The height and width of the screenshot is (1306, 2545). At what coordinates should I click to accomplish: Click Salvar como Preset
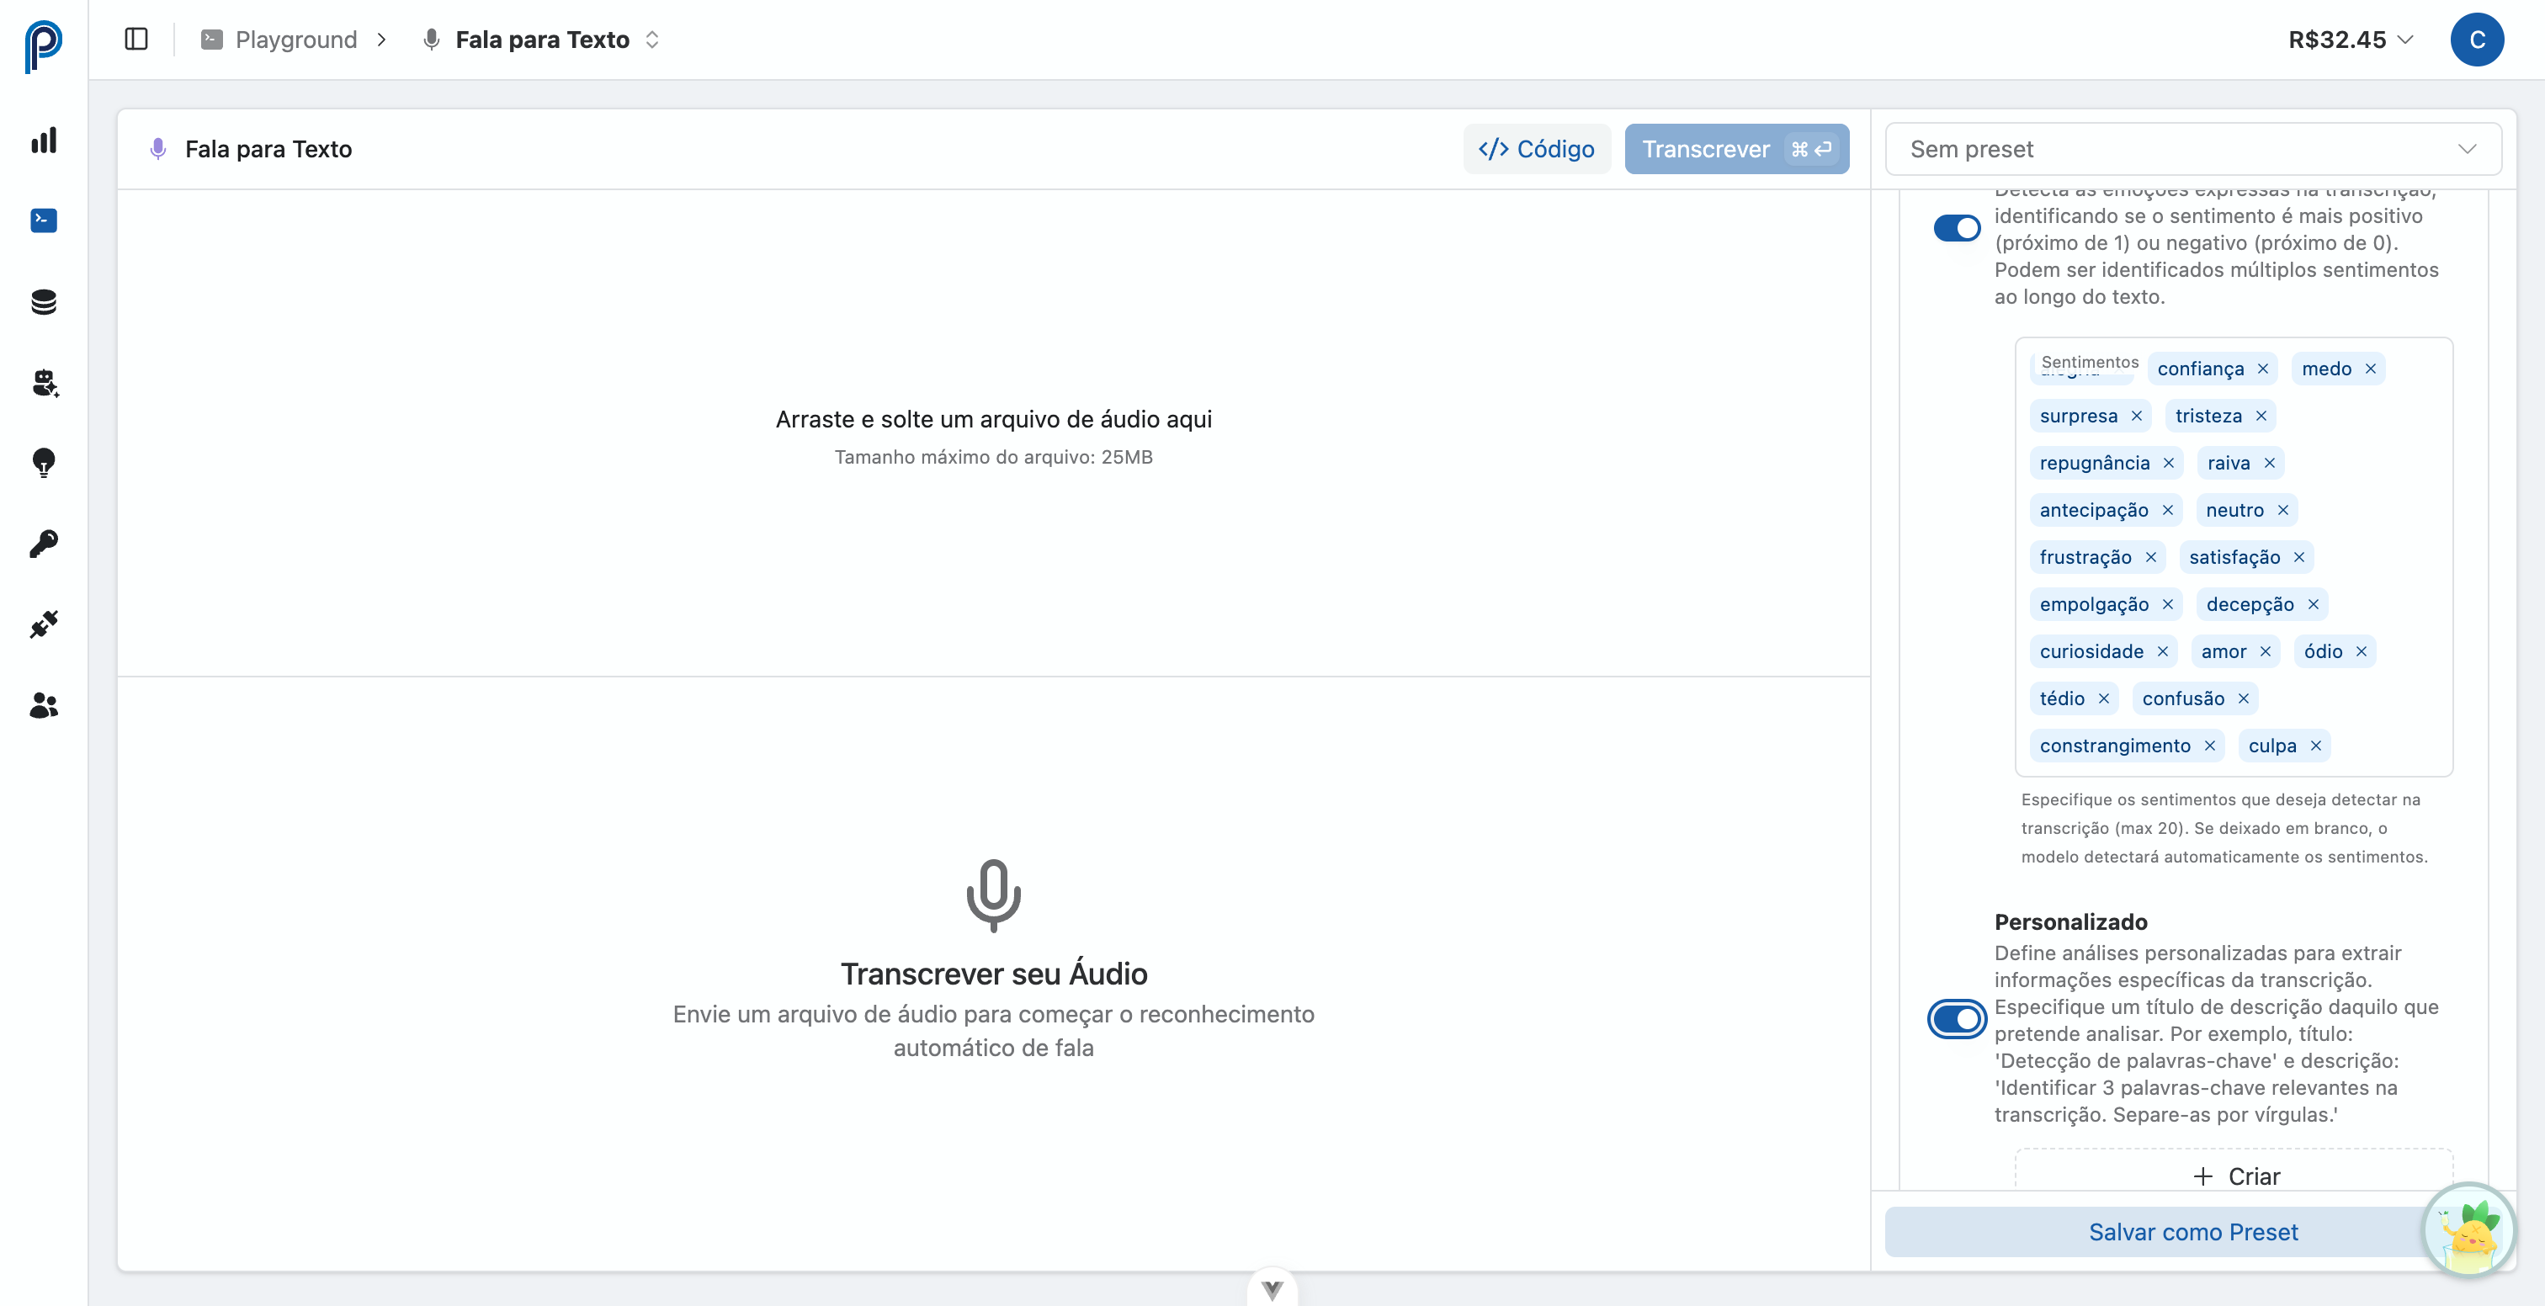2192,1232
